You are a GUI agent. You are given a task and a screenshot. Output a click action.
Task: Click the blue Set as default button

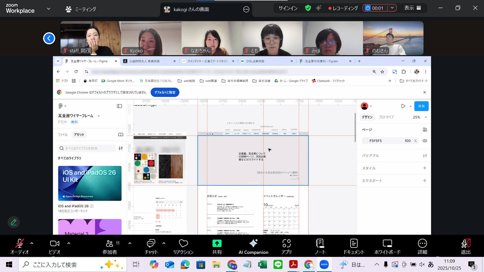(x=165, y=92)
